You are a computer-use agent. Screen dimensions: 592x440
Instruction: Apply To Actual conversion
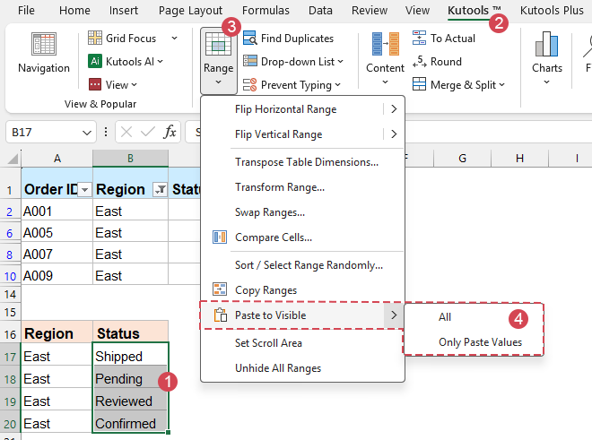444,39
